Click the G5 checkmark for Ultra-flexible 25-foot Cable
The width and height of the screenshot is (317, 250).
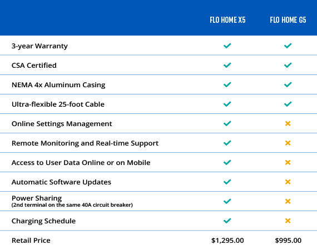tap(288, 104)
